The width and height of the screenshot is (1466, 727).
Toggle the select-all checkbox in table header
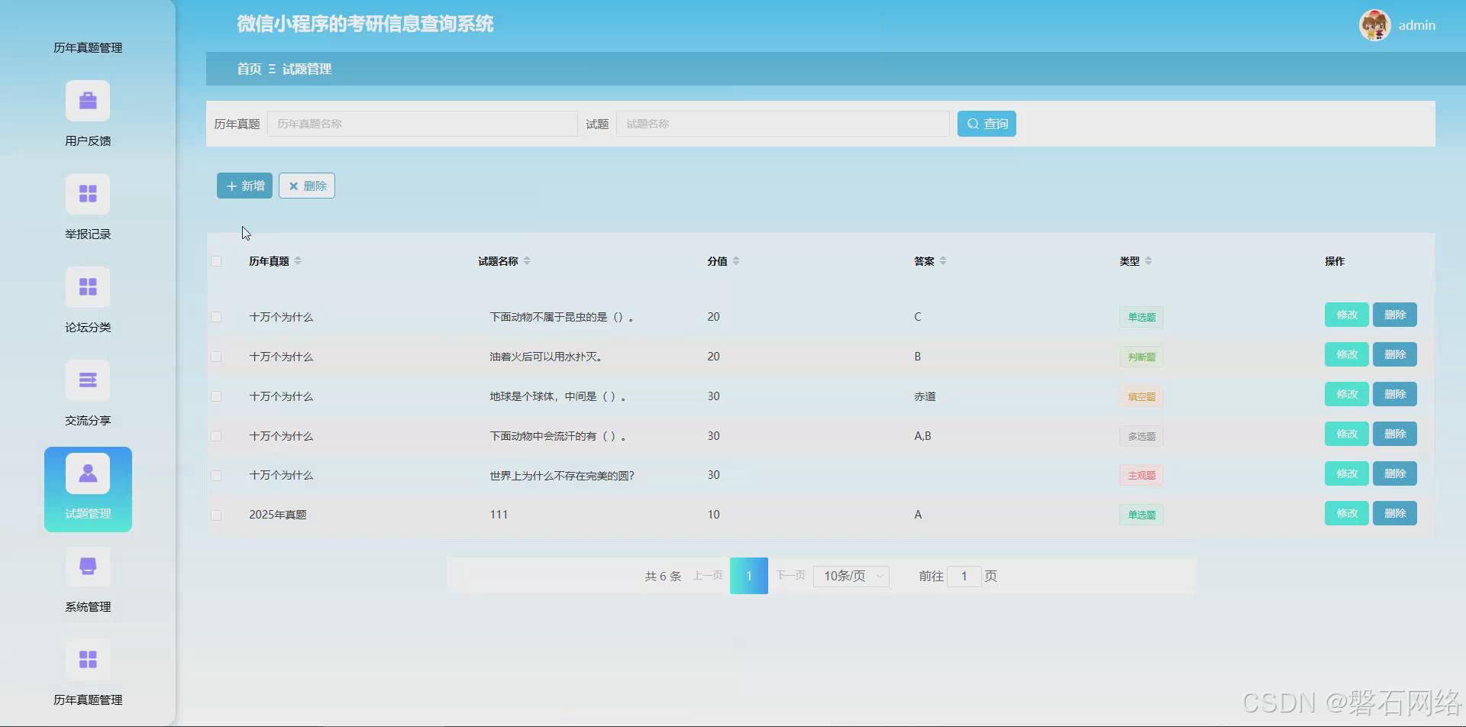(x=216, y=260)
